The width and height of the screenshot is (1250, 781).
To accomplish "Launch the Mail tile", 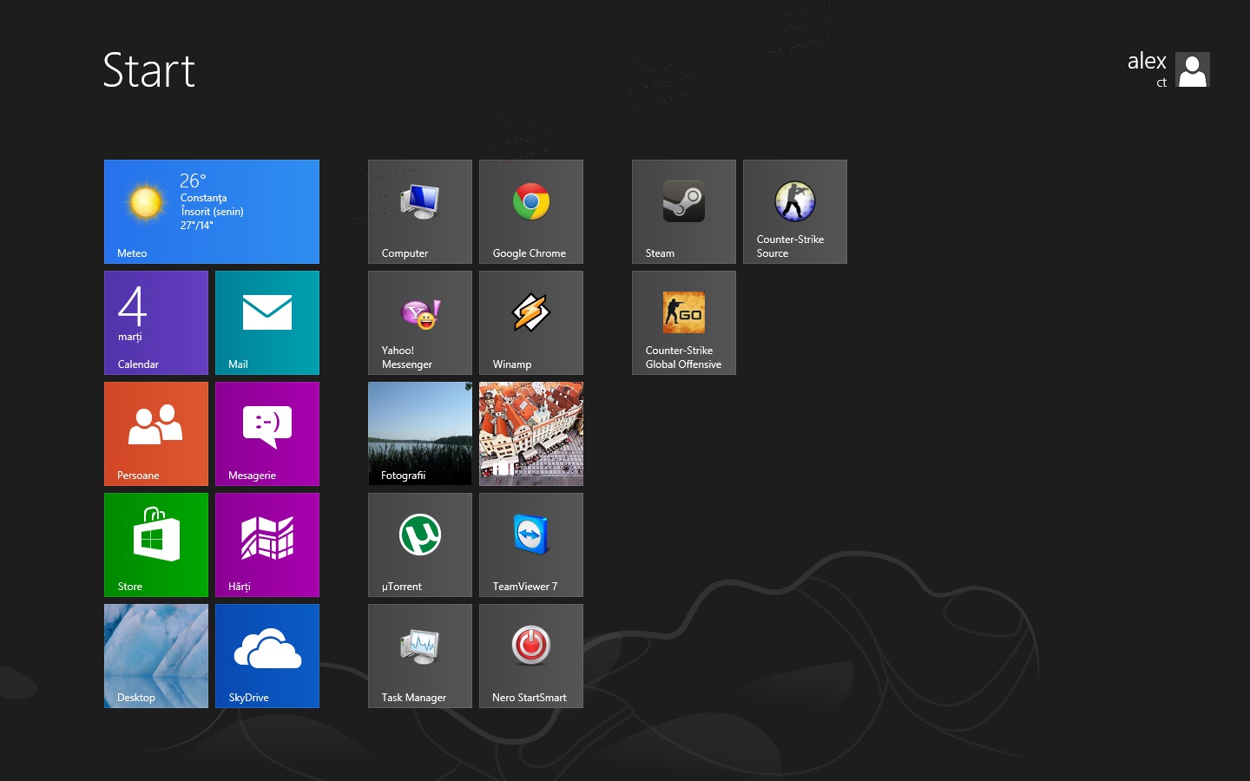I will pyautogui.click(x=267, y=323).
